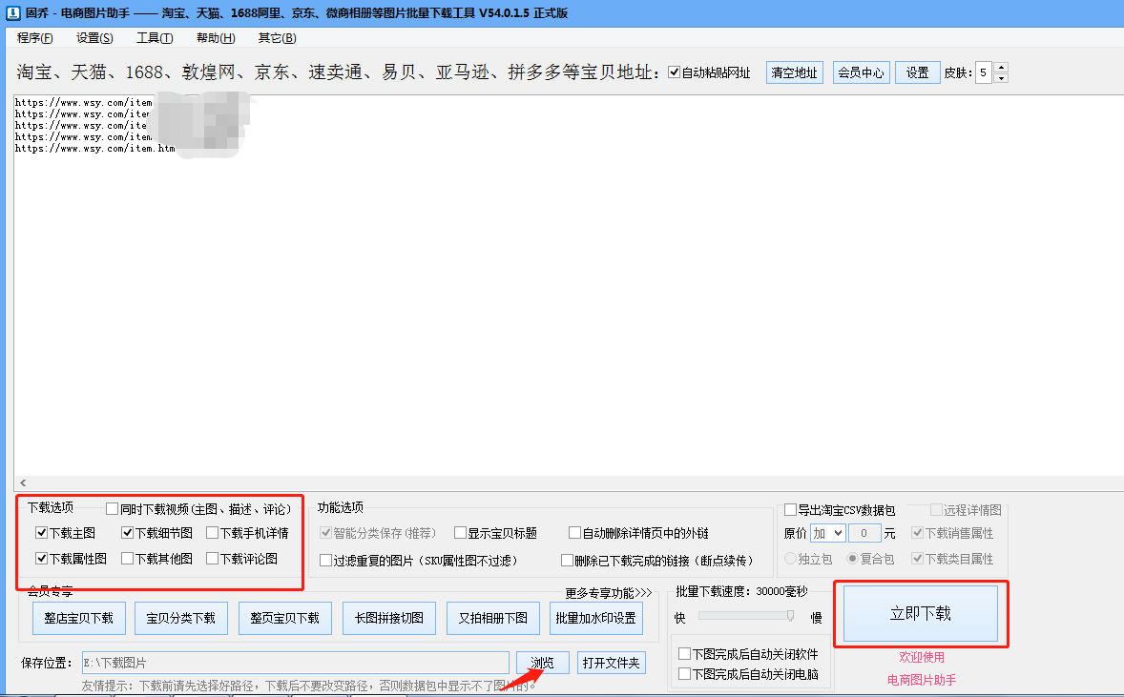Toggle the 下载细节图 checkbox
1124x697 pixels.
[x=128, y=533]
